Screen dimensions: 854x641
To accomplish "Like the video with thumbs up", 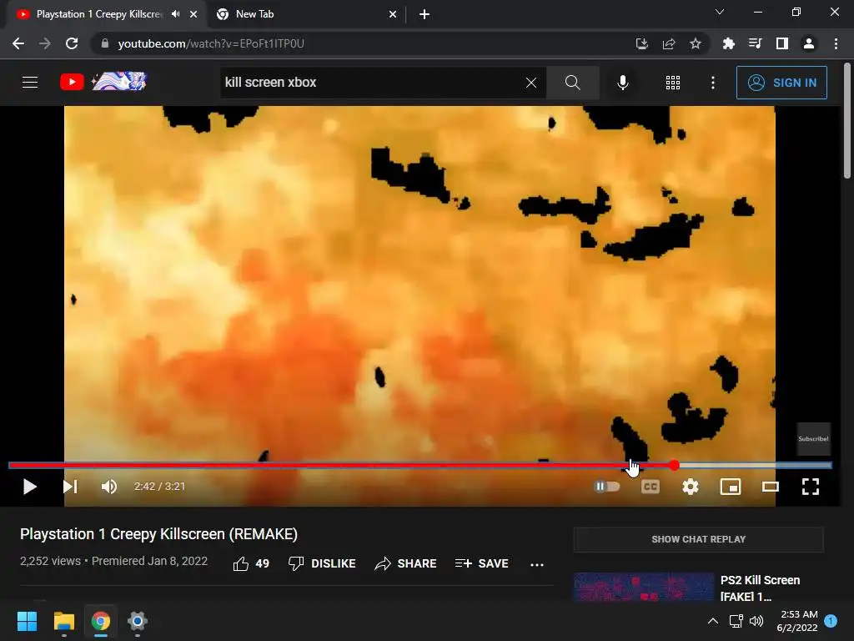I will tap(251, 563).
